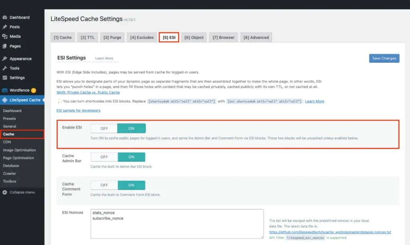Expand the Wordfence submenu
The width and height of the screenshot is (410, 245).
coord(22,90)
